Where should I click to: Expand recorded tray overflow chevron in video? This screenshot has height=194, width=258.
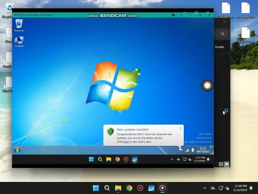pos(172,159)
